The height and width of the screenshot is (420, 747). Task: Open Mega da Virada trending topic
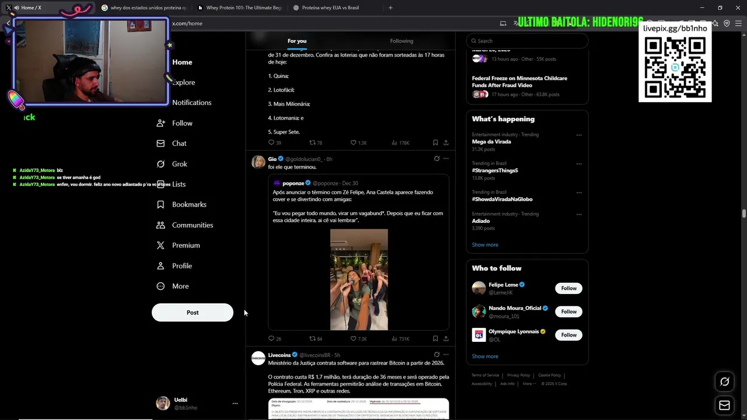click(491, 142)
